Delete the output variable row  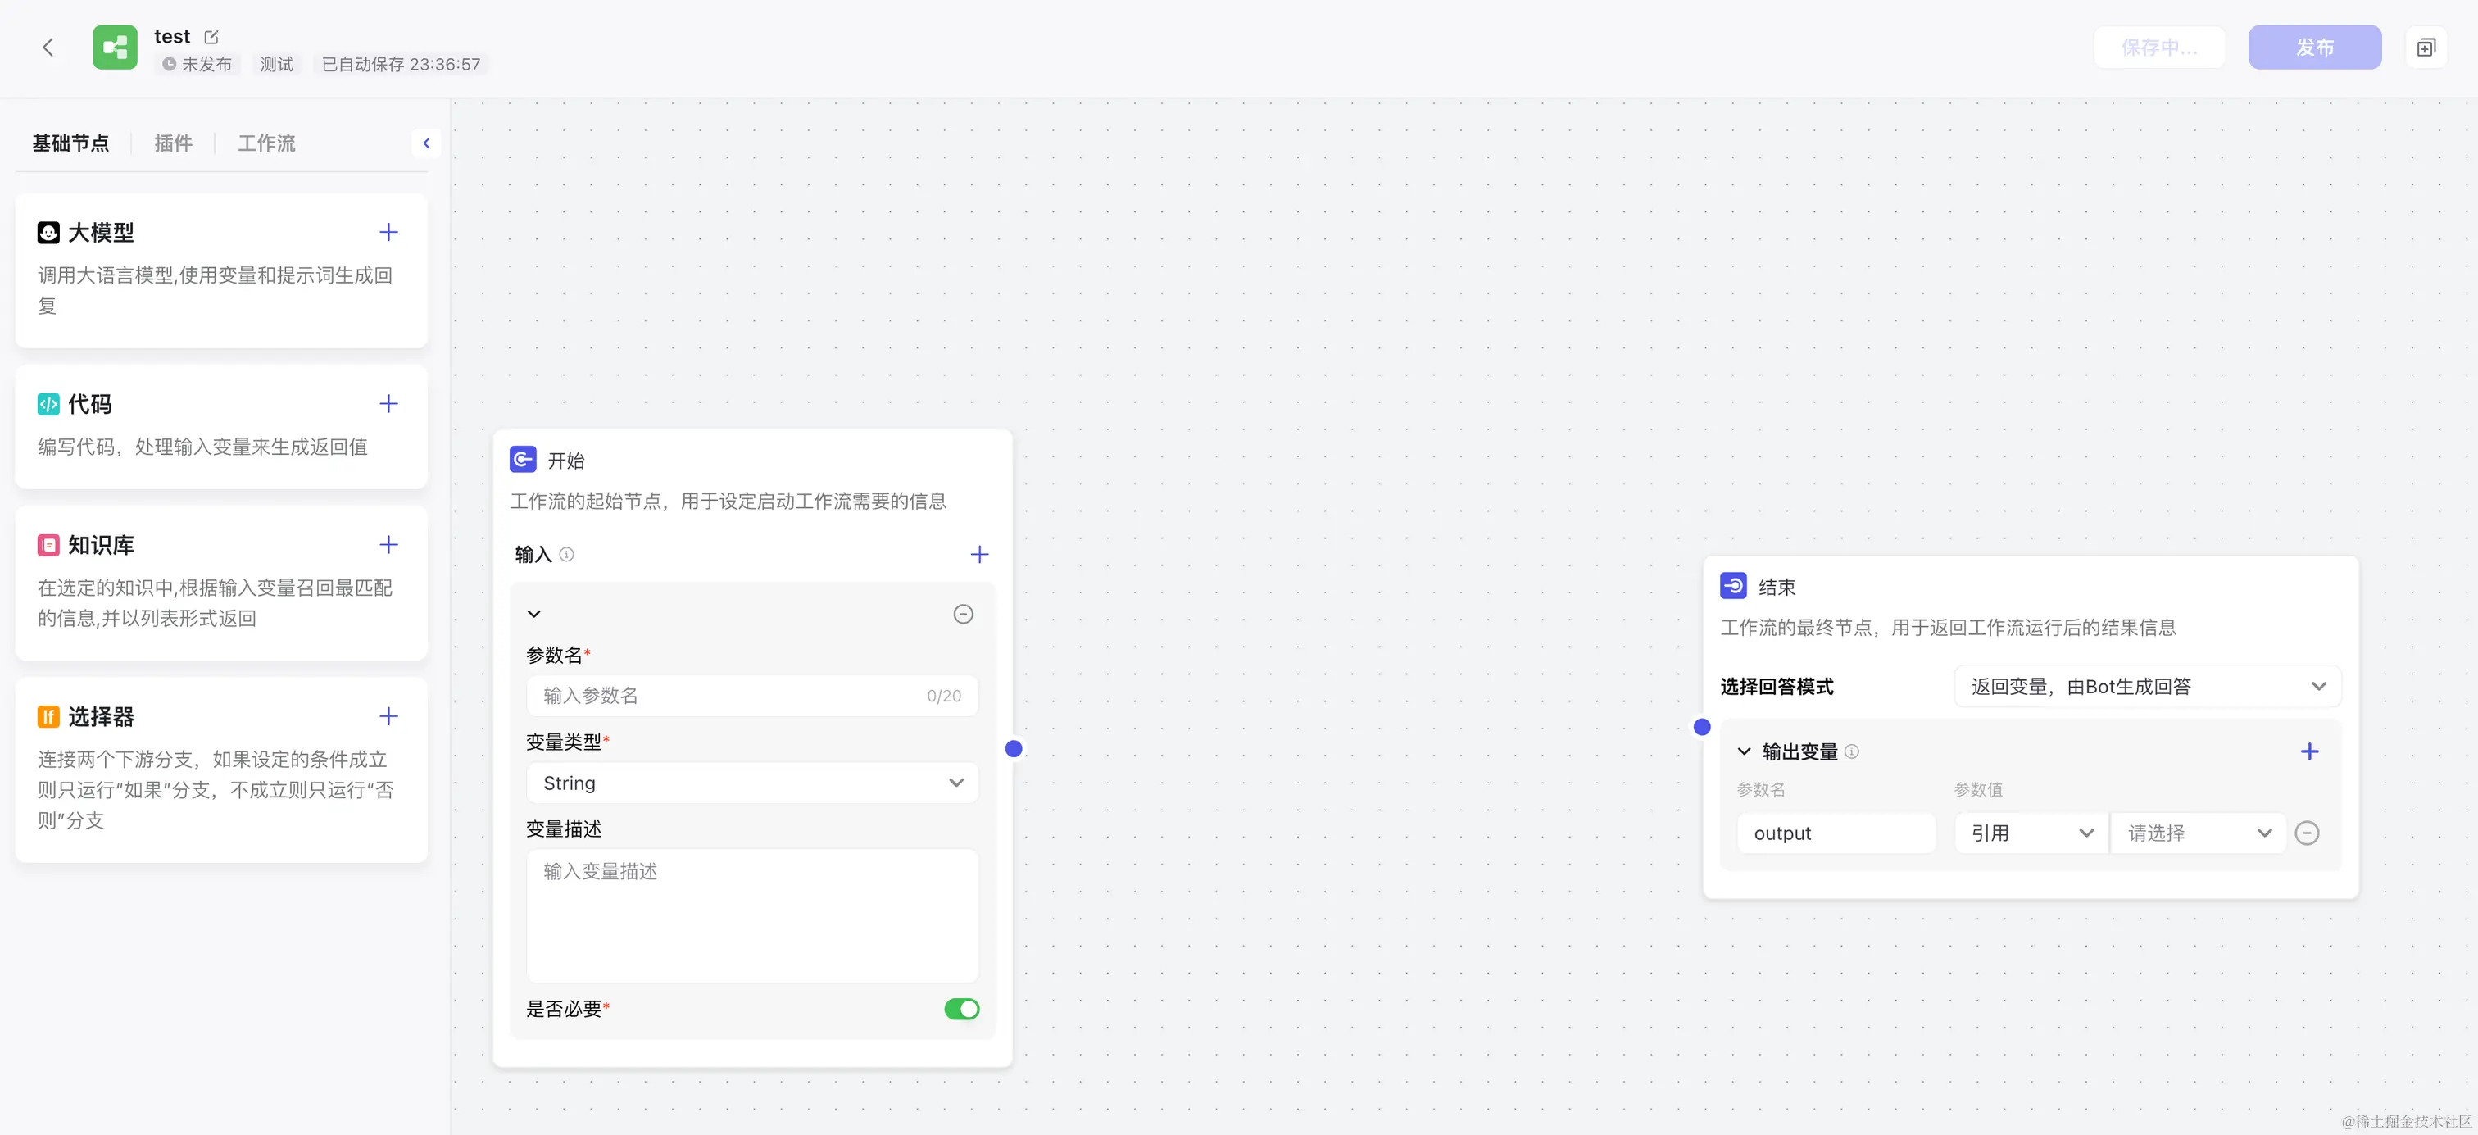(x=2306, y=833)
